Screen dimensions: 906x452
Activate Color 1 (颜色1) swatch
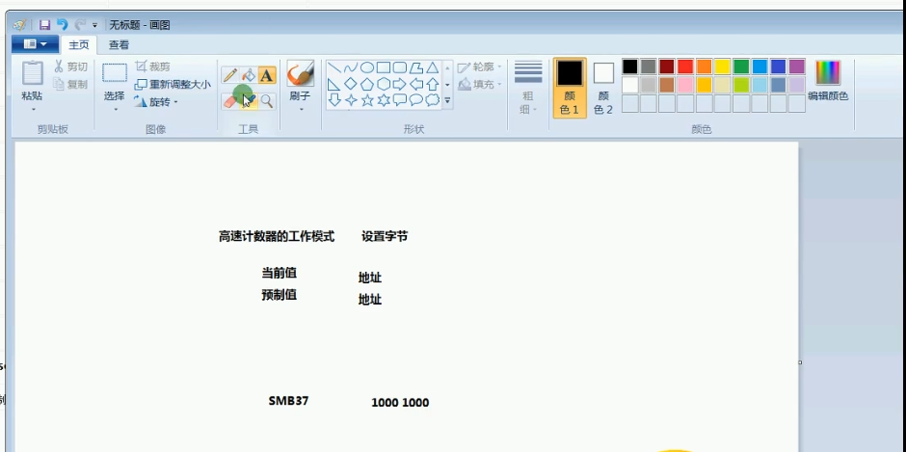[x=570, y=88]
